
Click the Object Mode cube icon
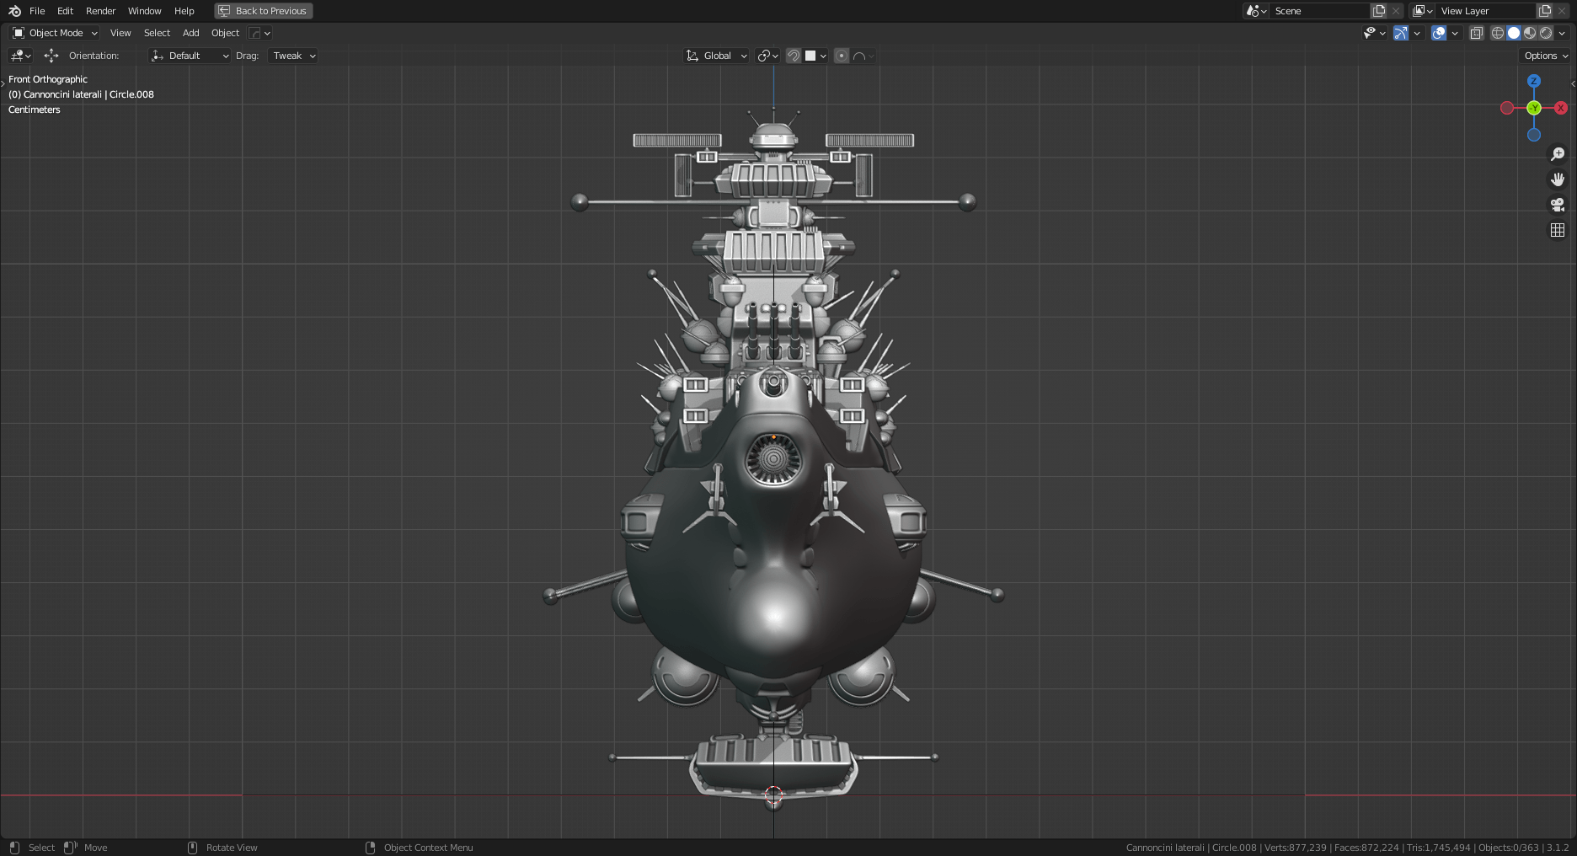(19, 33)
